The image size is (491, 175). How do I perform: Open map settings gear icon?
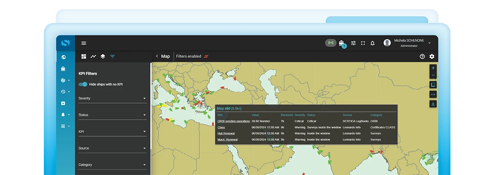click(432, 56)
